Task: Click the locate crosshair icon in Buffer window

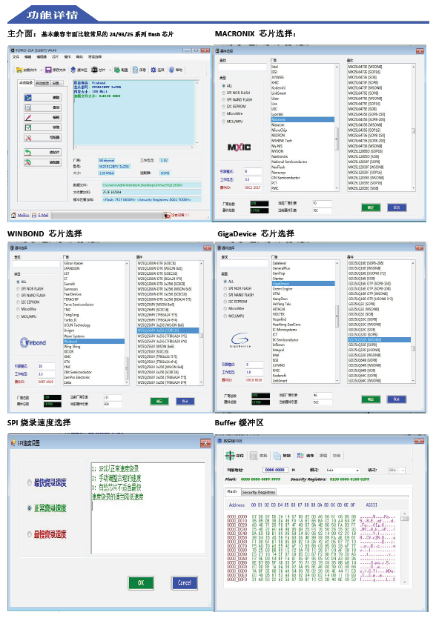Action: click(x=230, y=456)
